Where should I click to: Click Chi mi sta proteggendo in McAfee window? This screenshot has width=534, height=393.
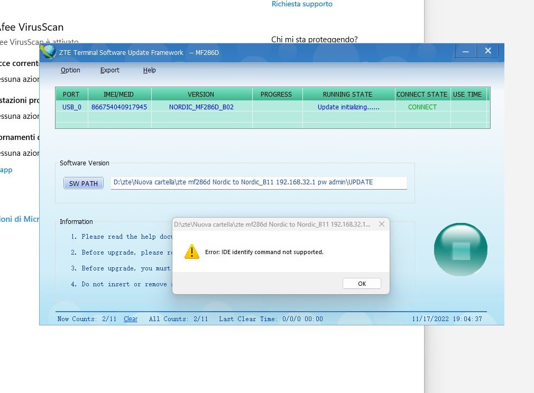[x=315, y=40]
